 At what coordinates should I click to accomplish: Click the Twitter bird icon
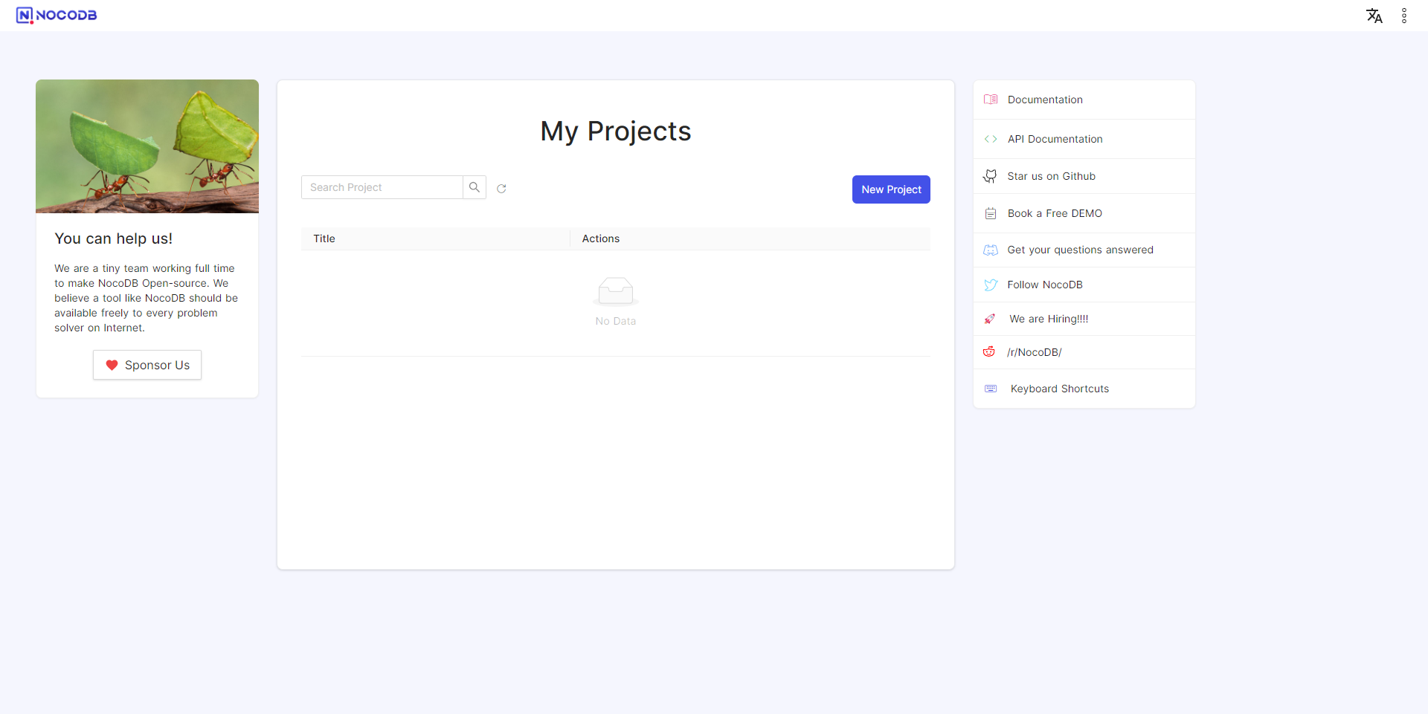(991, 285)
